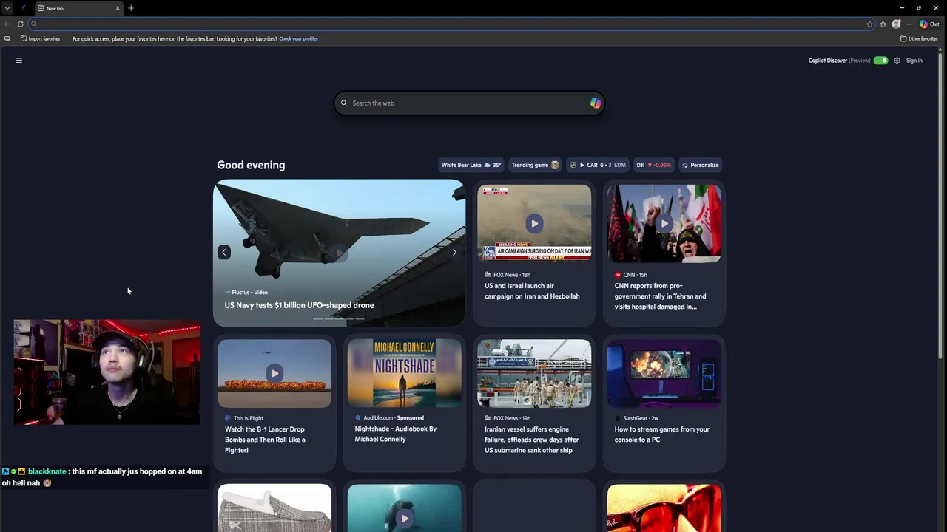947x532 pixels.
Task: Click the leftmost favorites bar icon
Action: (7, 38)
